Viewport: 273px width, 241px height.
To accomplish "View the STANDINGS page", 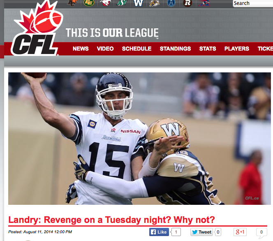I will coord(175,49).
